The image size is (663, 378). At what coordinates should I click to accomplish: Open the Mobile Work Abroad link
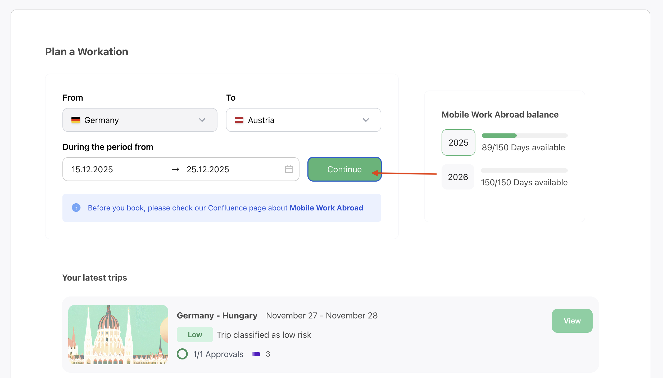[x=326, y=208]
